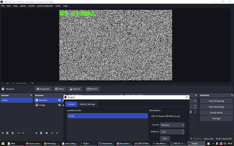234x146 pixels.
Task: Click the Interact button
Action: 75,89
